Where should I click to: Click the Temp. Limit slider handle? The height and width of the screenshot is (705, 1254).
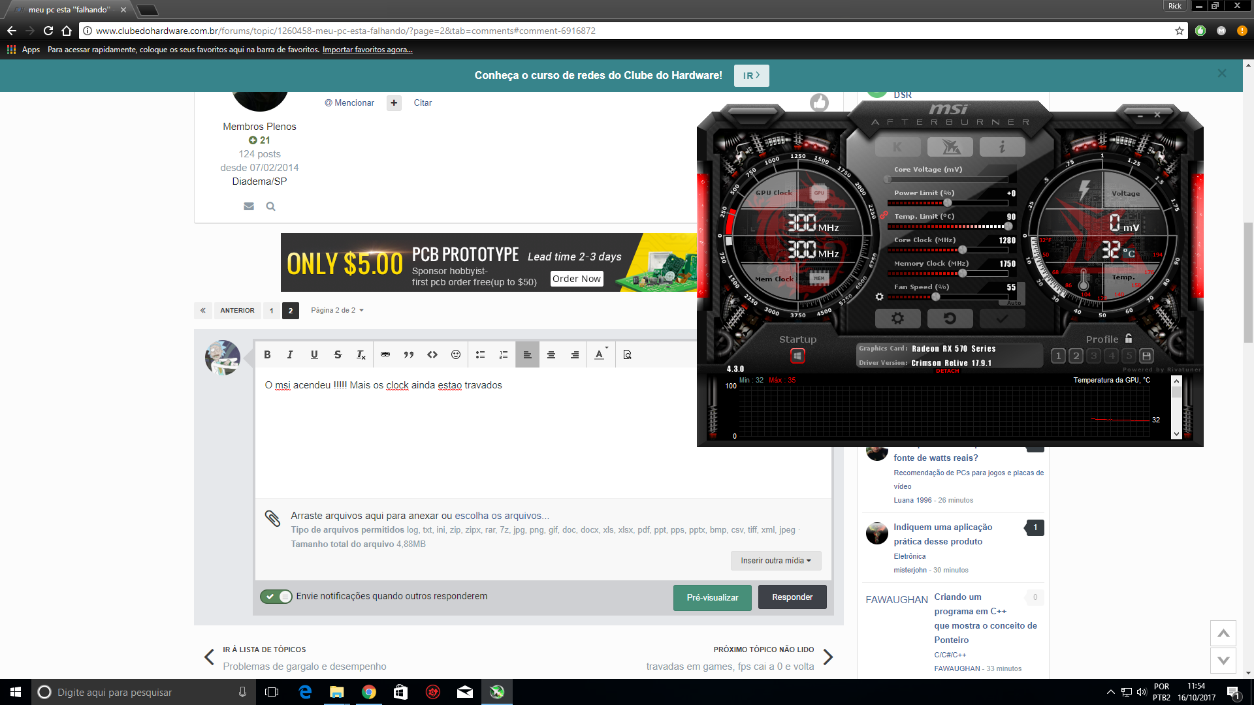(1008, 227)
